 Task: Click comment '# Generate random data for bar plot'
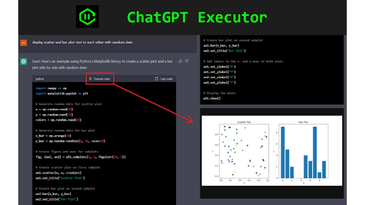(65, 130)
